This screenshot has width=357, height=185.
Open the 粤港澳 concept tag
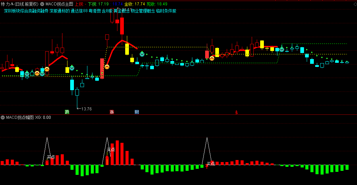(95, 11)
